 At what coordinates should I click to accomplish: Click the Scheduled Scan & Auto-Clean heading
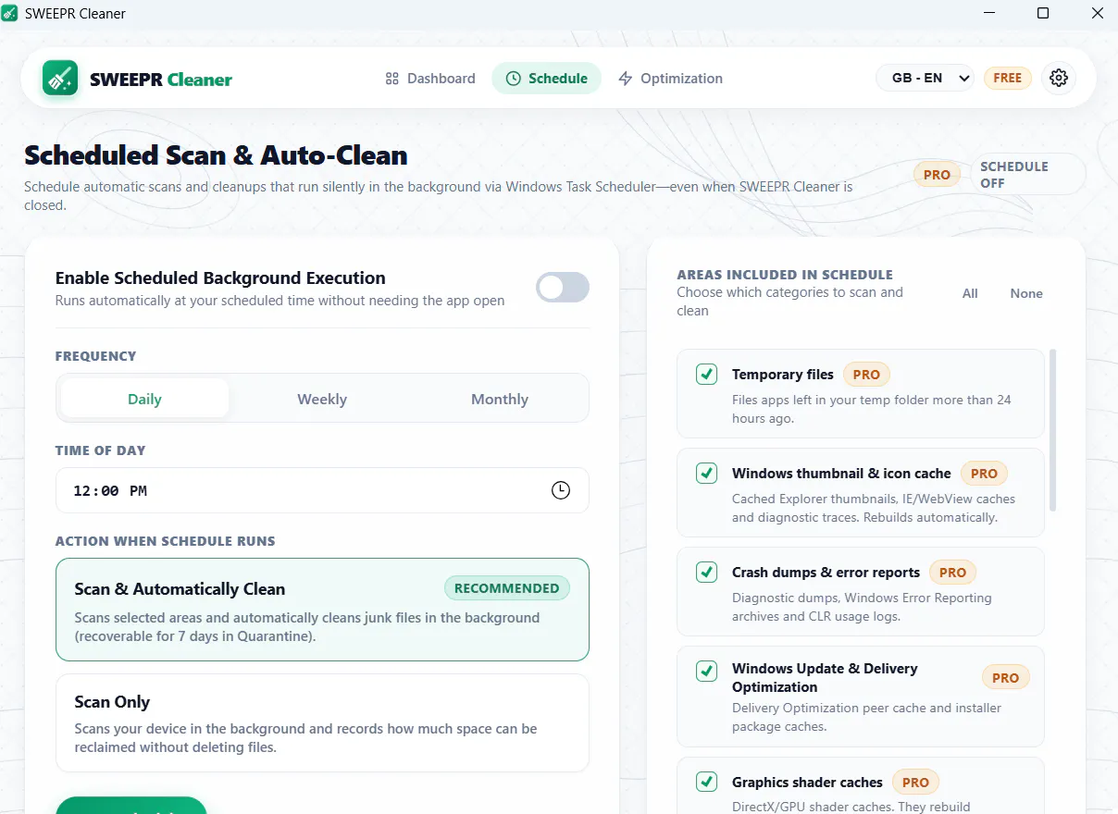(216, 154)
